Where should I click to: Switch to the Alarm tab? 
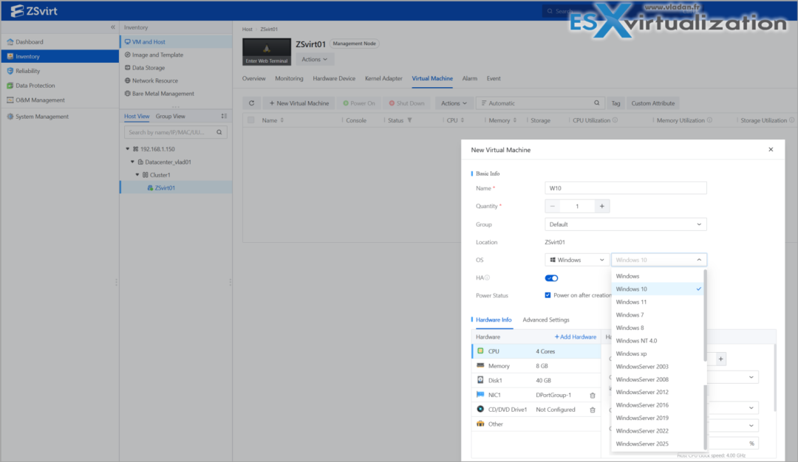469,78
